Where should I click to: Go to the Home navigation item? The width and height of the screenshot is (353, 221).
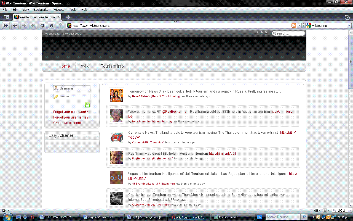coord(64,66)
